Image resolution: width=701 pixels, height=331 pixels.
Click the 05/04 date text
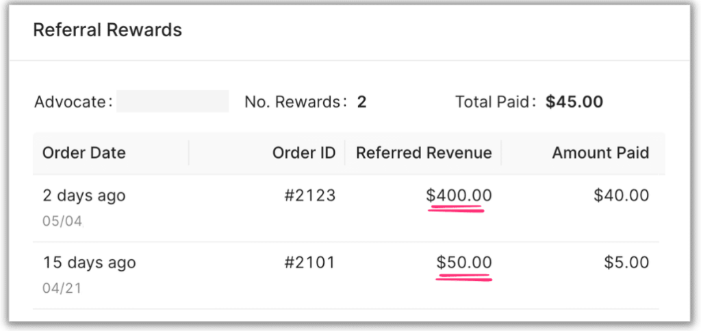(63, 221)
